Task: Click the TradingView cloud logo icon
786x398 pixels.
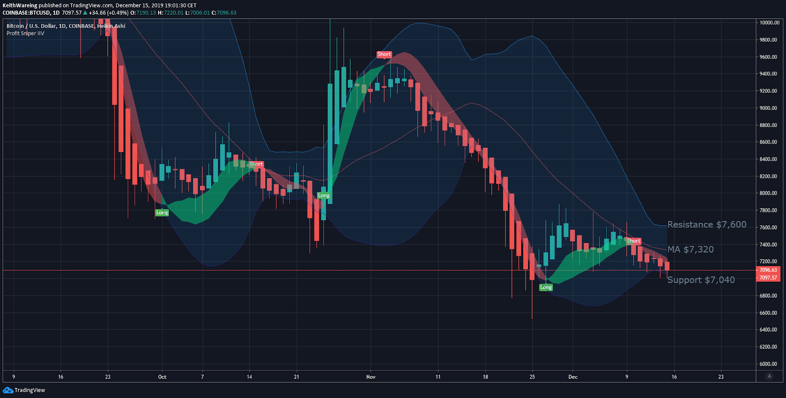Action: click(8, 390)
